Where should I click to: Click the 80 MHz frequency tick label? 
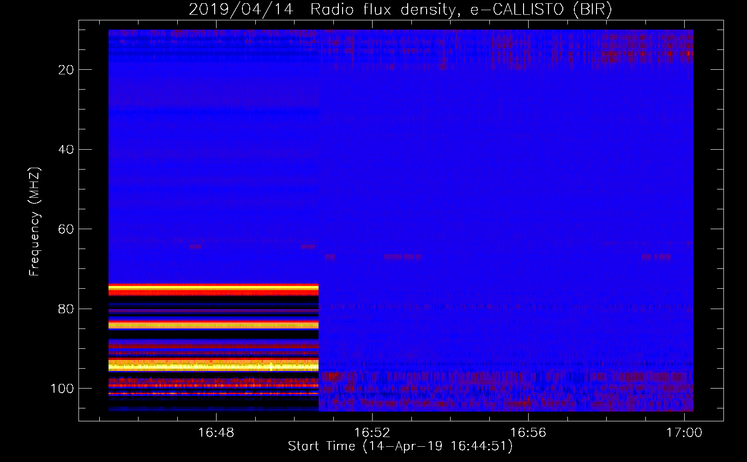[x=66, y=309]
